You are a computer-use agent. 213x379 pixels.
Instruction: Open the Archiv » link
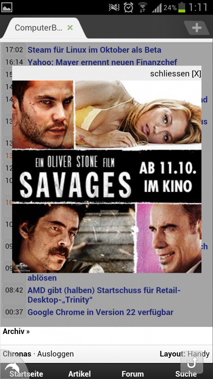[16, 331]
